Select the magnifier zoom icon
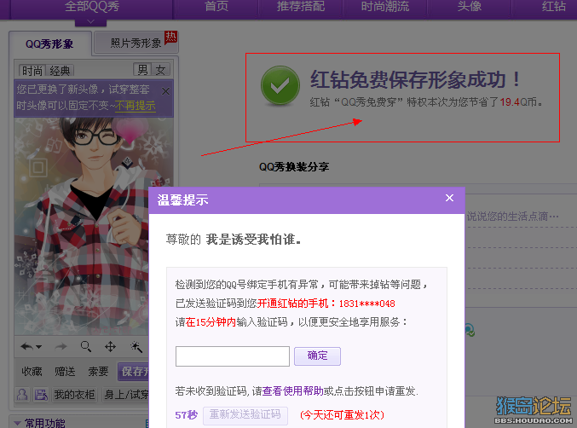This screenshot has width=577, height=428. (x=86, y=346)
